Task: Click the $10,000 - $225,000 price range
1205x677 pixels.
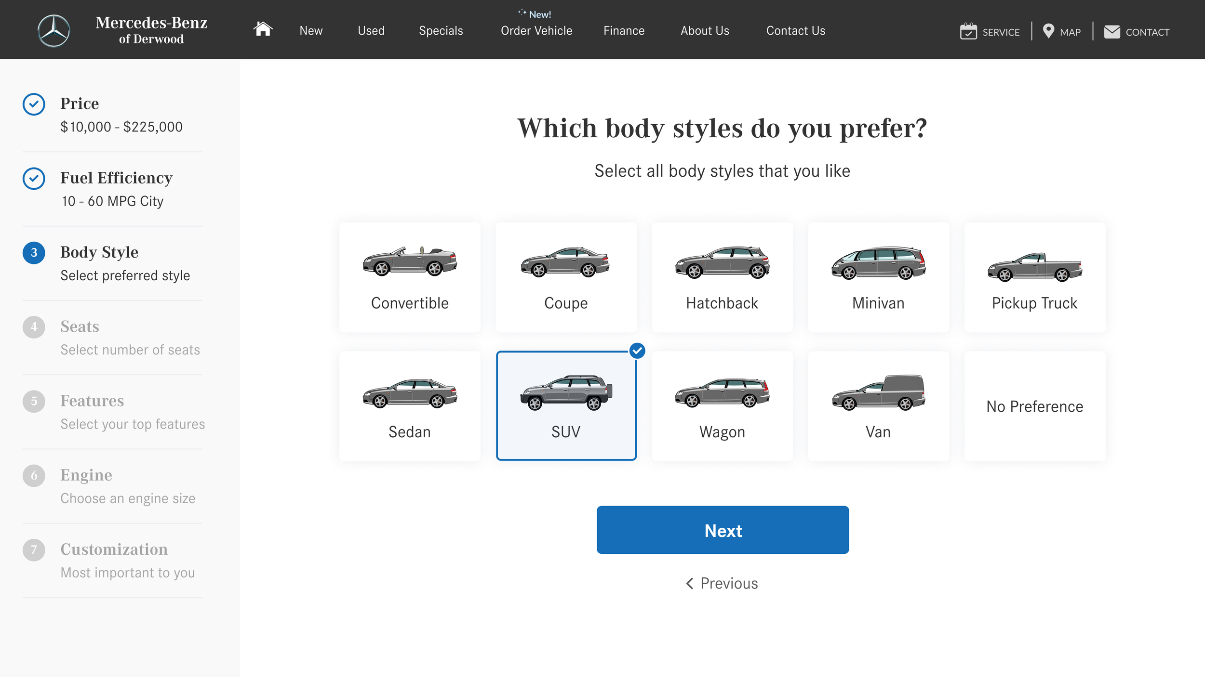Action: coord(121,127)
